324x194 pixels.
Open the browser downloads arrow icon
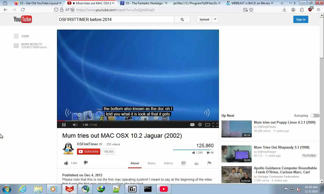[284, 10]
